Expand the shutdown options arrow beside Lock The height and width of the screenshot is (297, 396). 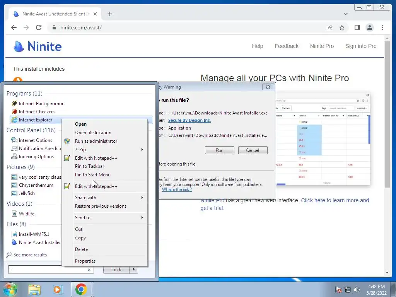click(x=133, y=270)
